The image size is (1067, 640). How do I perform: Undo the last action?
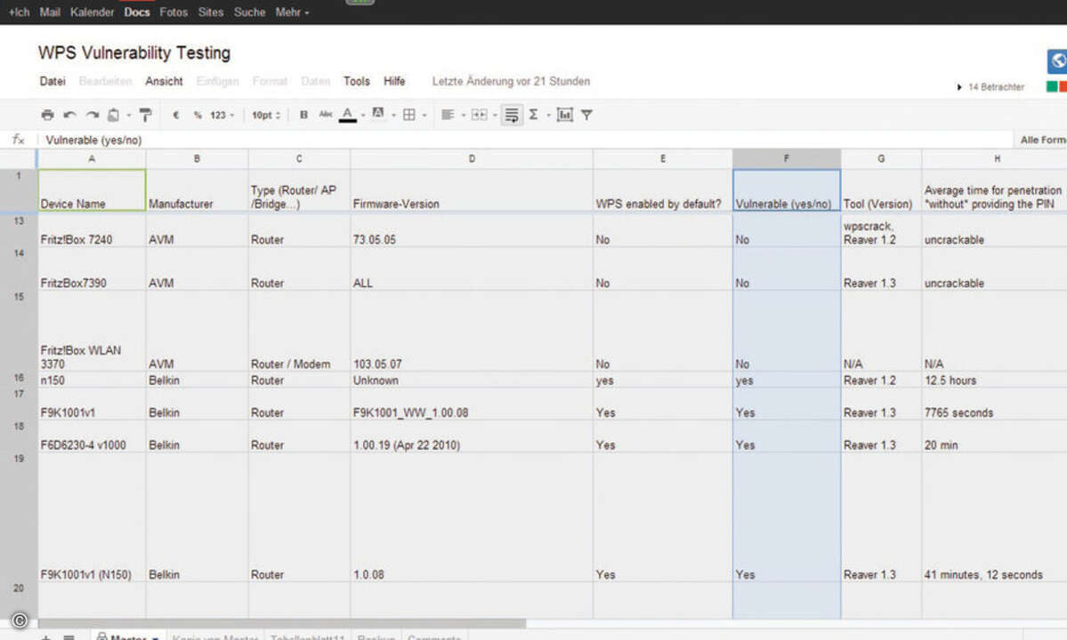click(69, 116)
